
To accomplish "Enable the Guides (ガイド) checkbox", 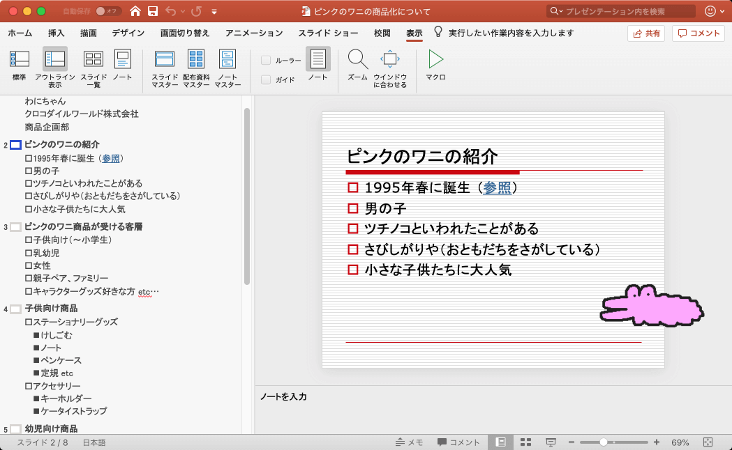I will [266, 80].
